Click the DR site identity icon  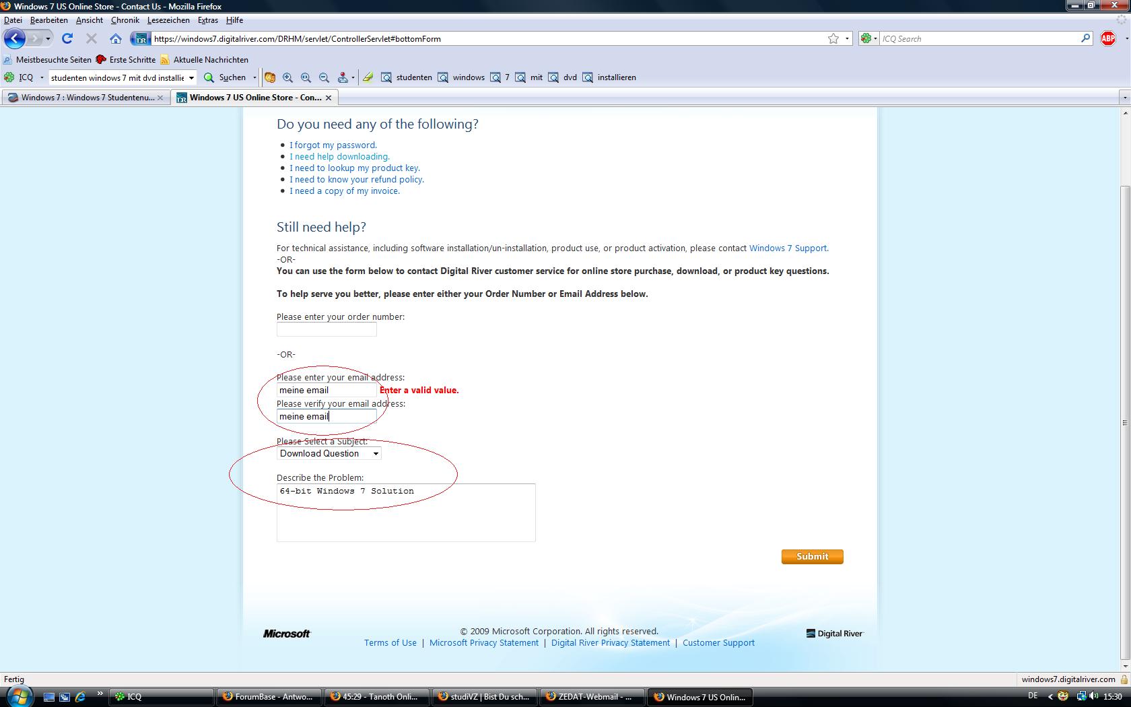click(x=141, y=38)
